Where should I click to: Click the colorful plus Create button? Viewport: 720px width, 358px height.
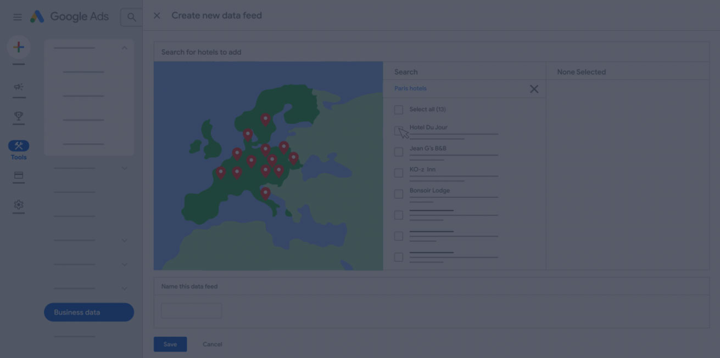click(19, 47)
